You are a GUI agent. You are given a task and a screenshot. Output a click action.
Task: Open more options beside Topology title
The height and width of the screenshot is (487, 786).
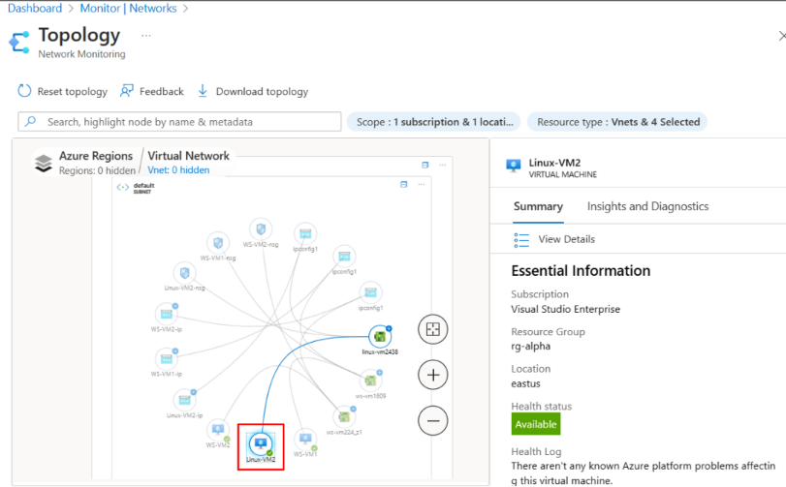coord(146,36)
